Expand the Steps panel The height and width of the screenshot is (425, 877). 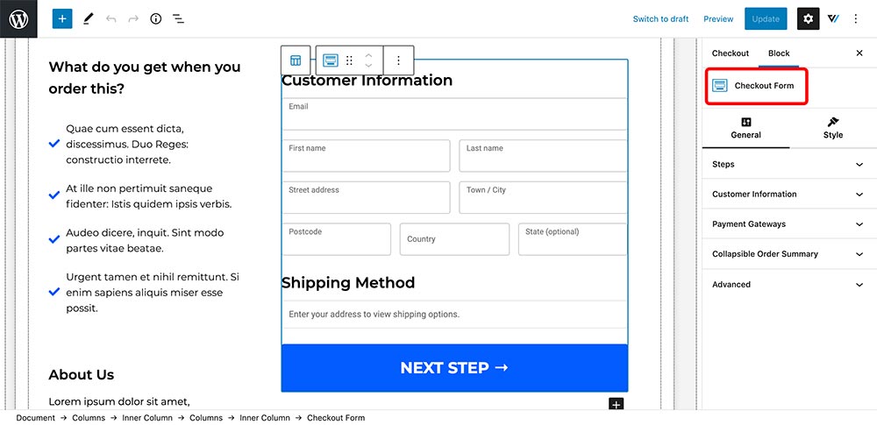click(x=789, y=165)
